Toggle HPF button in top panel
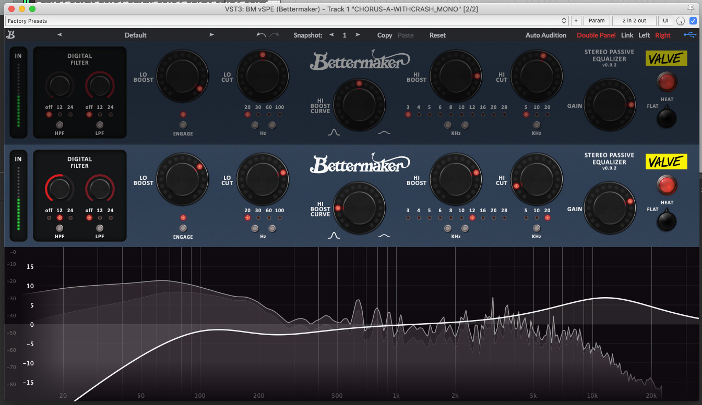Image resolution: width=702 pixels, height=405 pixels. [60, 125]
